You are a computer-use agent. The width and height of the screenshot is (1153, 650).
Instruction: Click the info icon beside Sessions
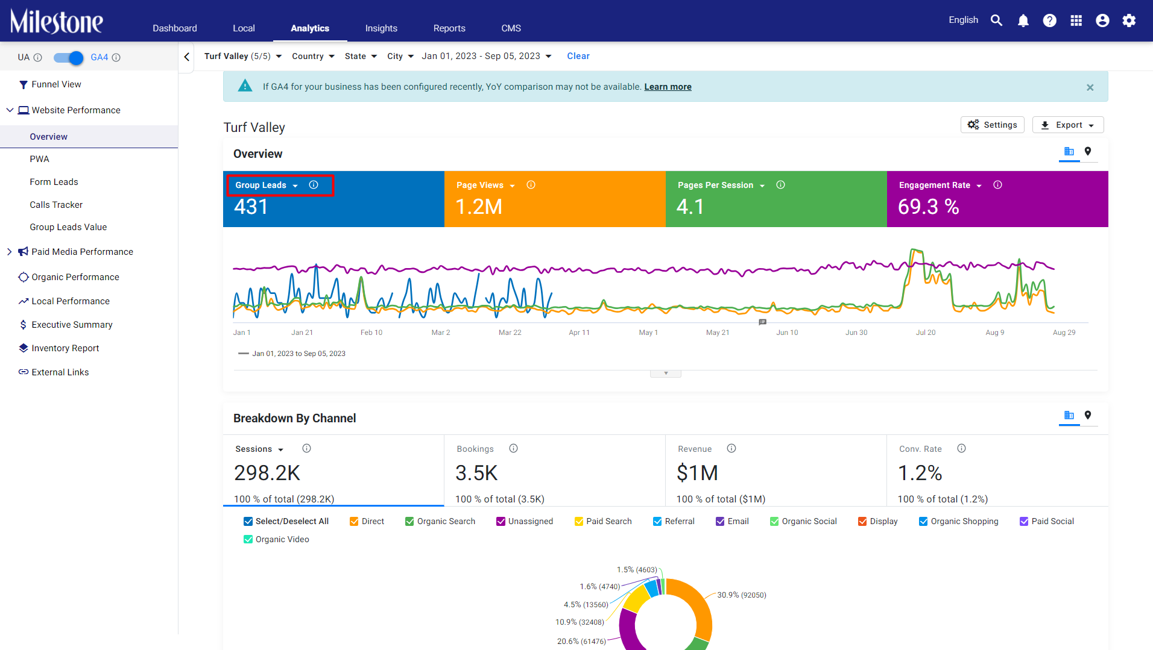point(307,448)
